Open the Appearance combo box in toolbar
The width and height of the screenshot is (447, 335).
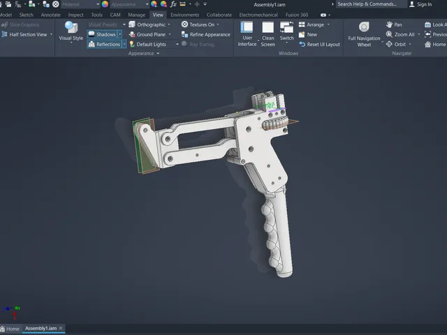tap(129, 4)
